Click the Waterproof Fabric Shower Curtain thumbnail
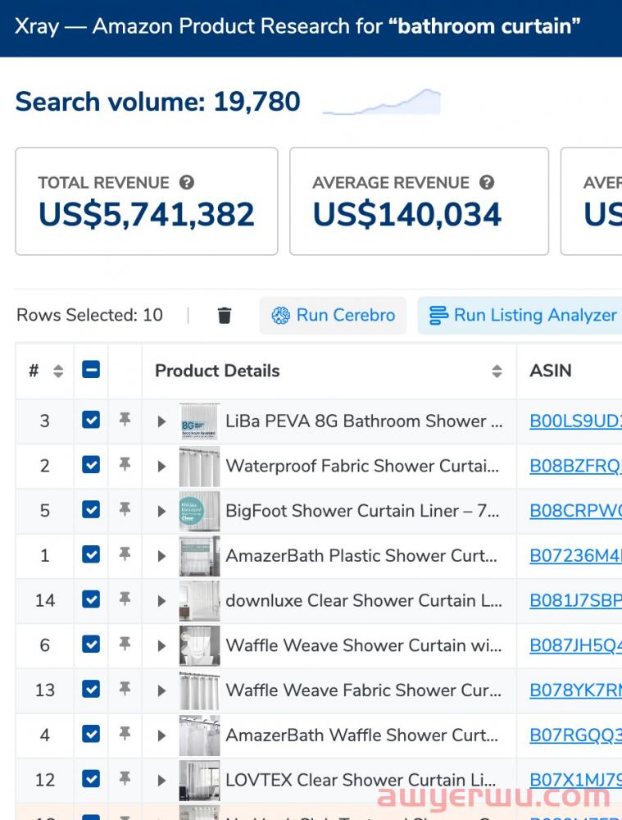Screen dimensions: 622x820 click(199, 467)
